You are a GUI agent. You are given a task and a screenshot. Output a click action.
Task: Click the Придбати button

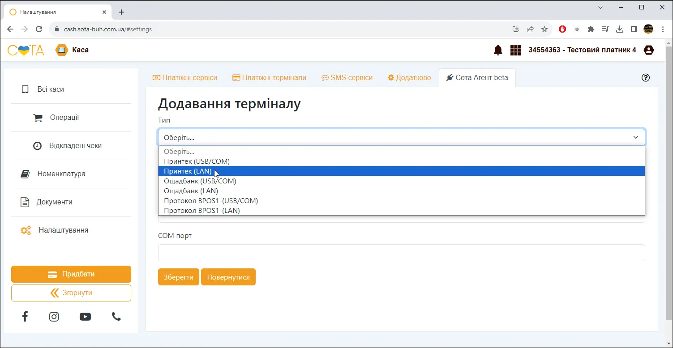pos(71,274)
